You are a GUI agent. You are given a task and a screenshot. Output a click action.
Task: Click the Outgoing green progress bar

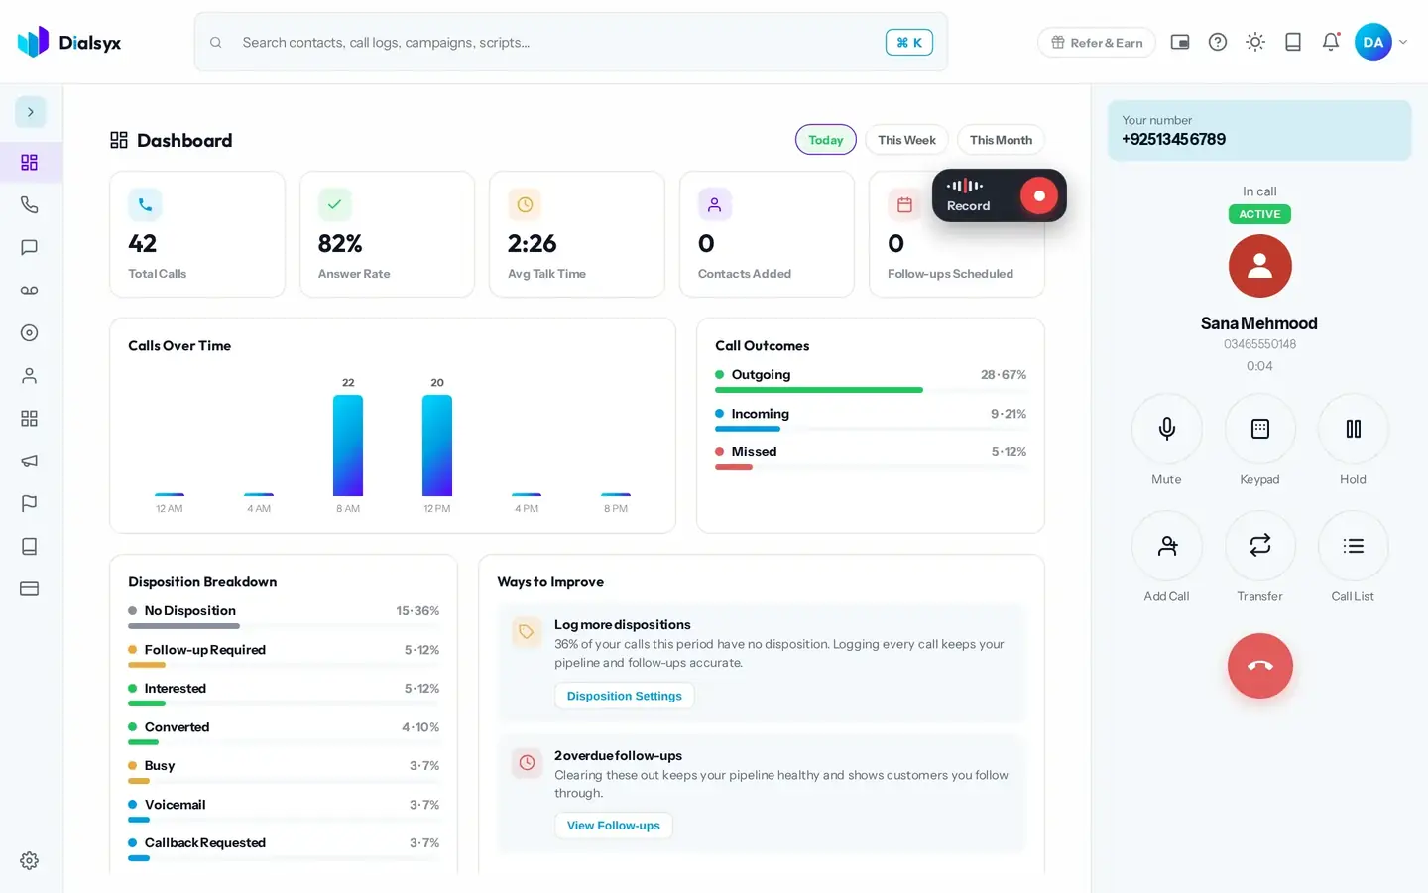tap(819, 390)
